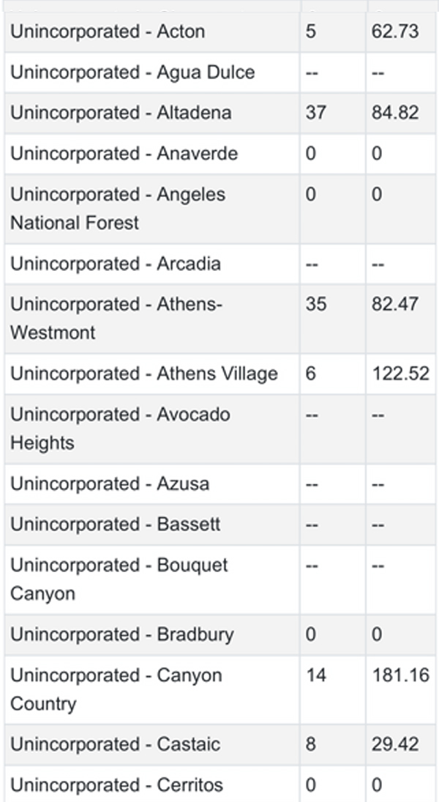Select the 181.16 rate for Canyon Country
This screenshot has width=439, height=802.
(x=400, y=675)
